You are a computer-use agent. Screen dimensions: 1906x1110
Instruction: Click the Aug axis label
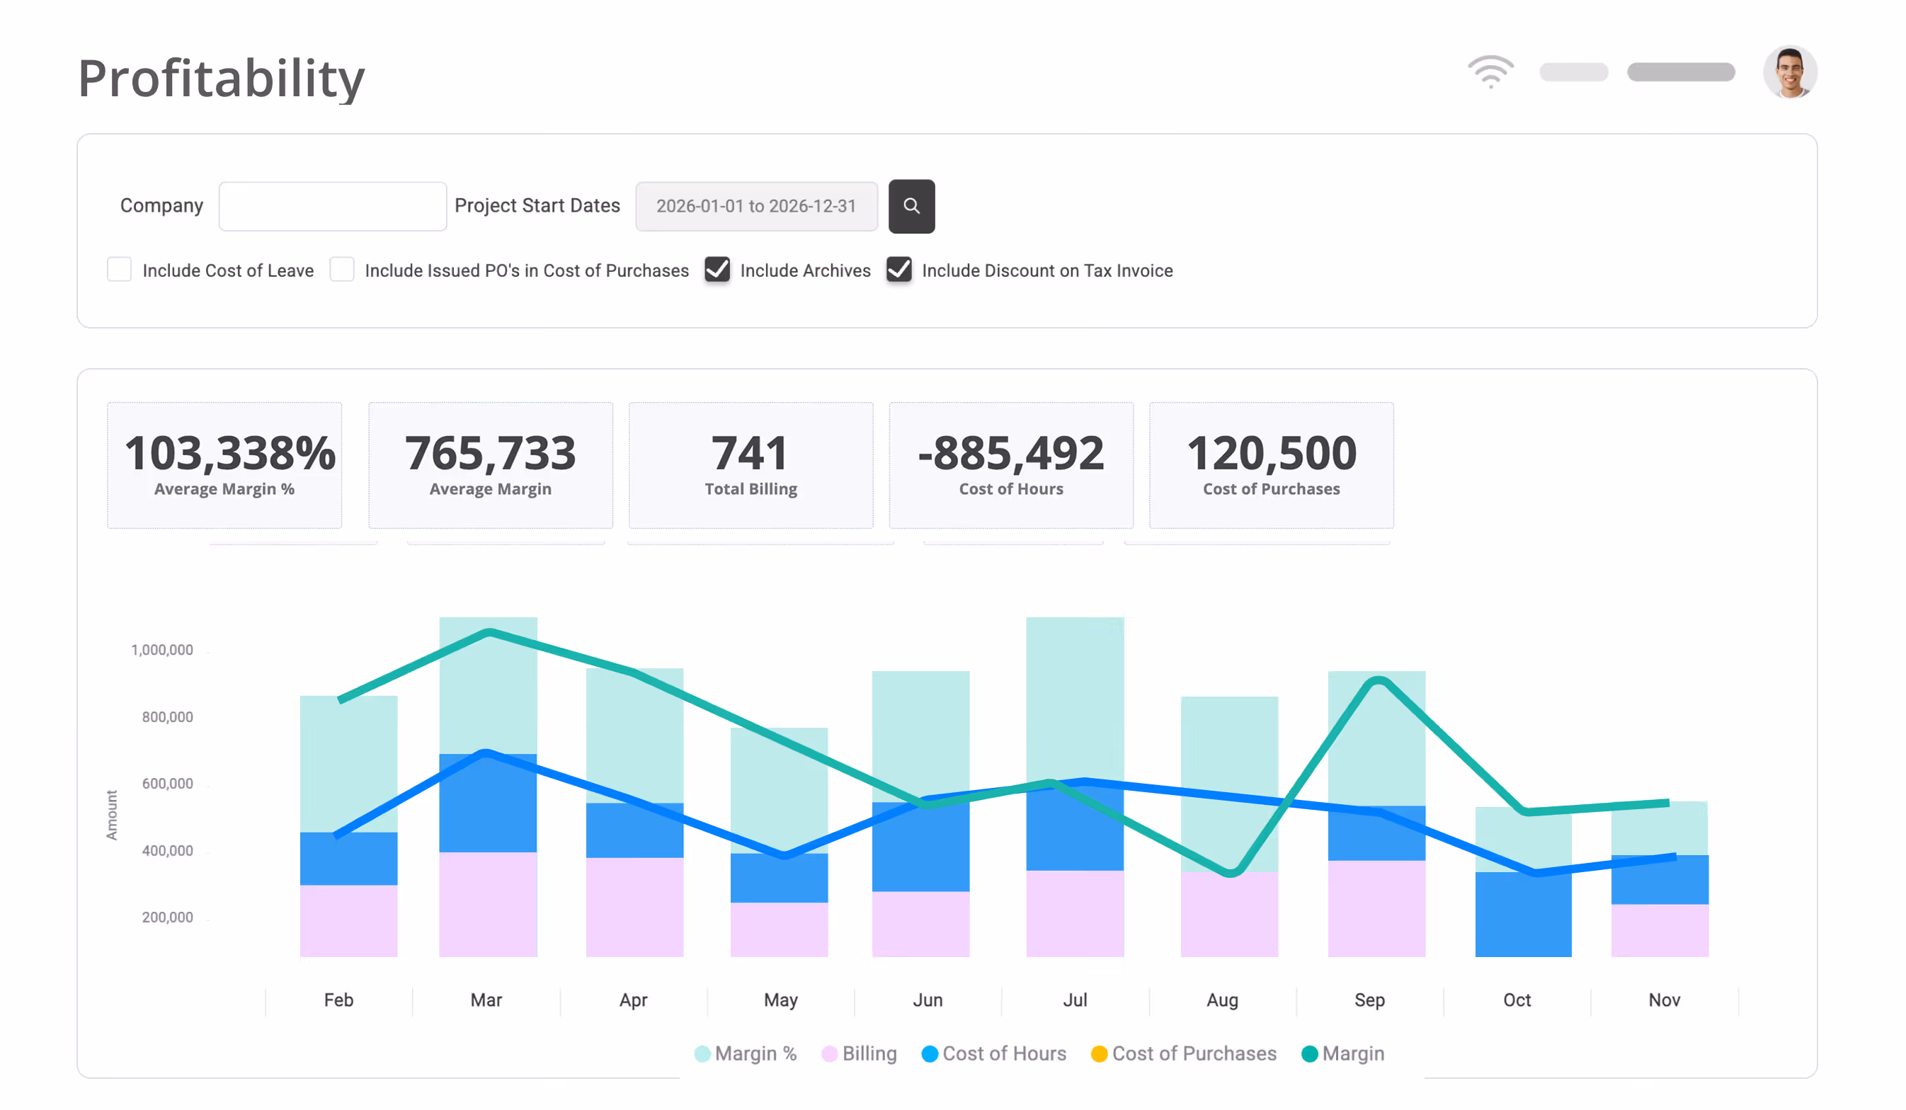(x=1222, y=1000)
